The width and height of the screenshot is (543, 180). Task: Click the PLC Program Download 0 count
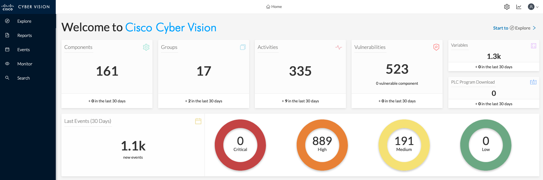pos(494,93)
